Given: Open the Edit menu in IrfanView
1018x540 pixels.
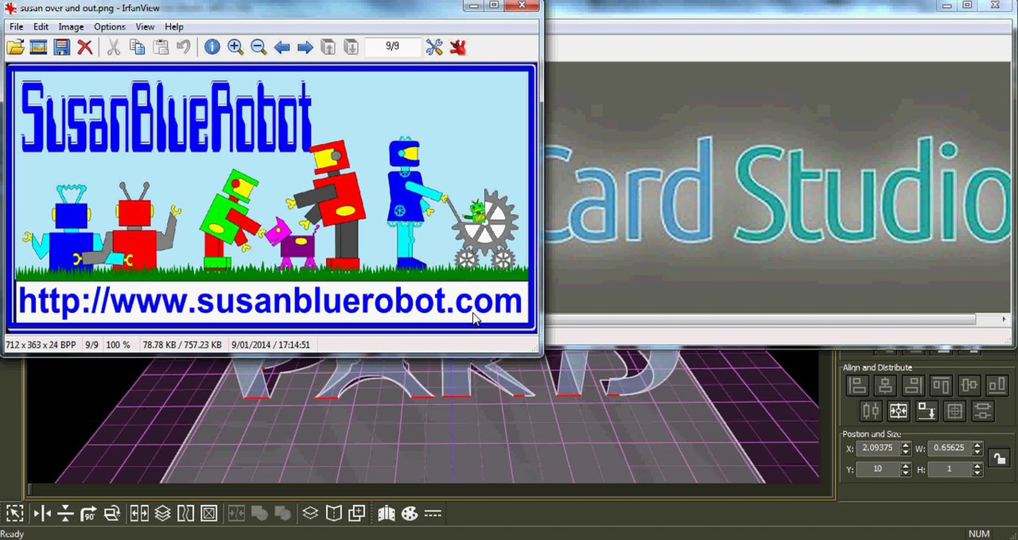Looking at the screenshot, I should pos(41,27).
